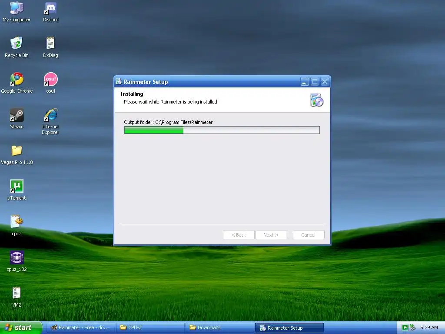Switch to Downloads folder taskbar button
Image resolution: width=445 pixels, height=334 pixels.
coord(220,327)
